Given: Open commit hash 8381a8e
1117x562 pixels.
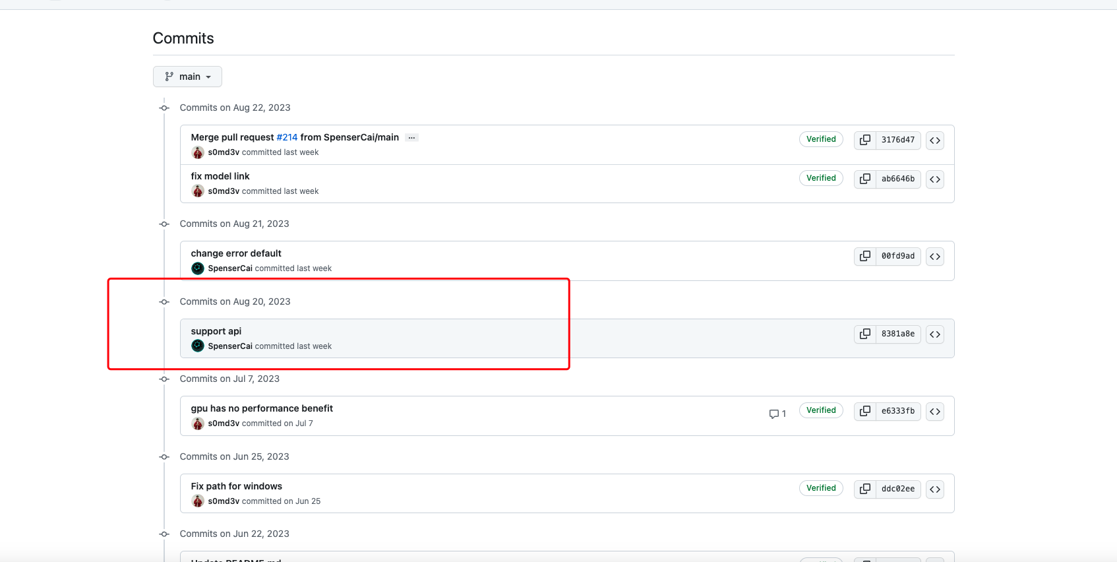Looking at the screenshot, I should 897,334.
